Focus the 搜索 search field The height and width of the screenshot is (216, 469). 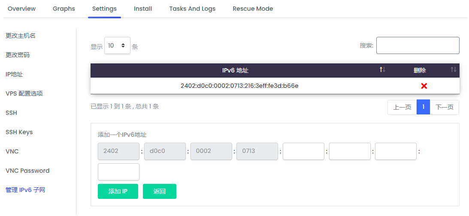tap(418, 45)
